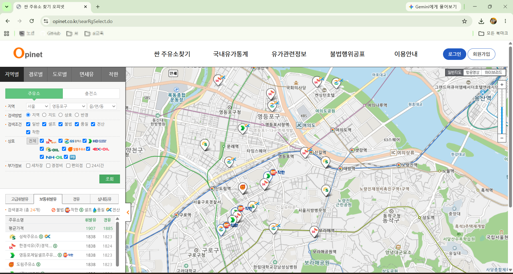Click SK station marker near 보라매역
Image resolution: width=513 pixels, height=274 pixels.
314,231
